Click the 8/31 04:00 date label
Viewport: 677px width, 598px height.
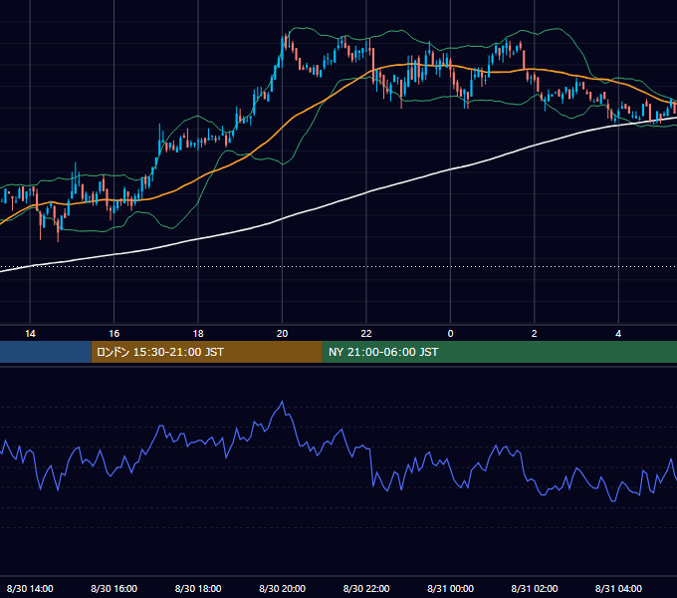[618, 588]
